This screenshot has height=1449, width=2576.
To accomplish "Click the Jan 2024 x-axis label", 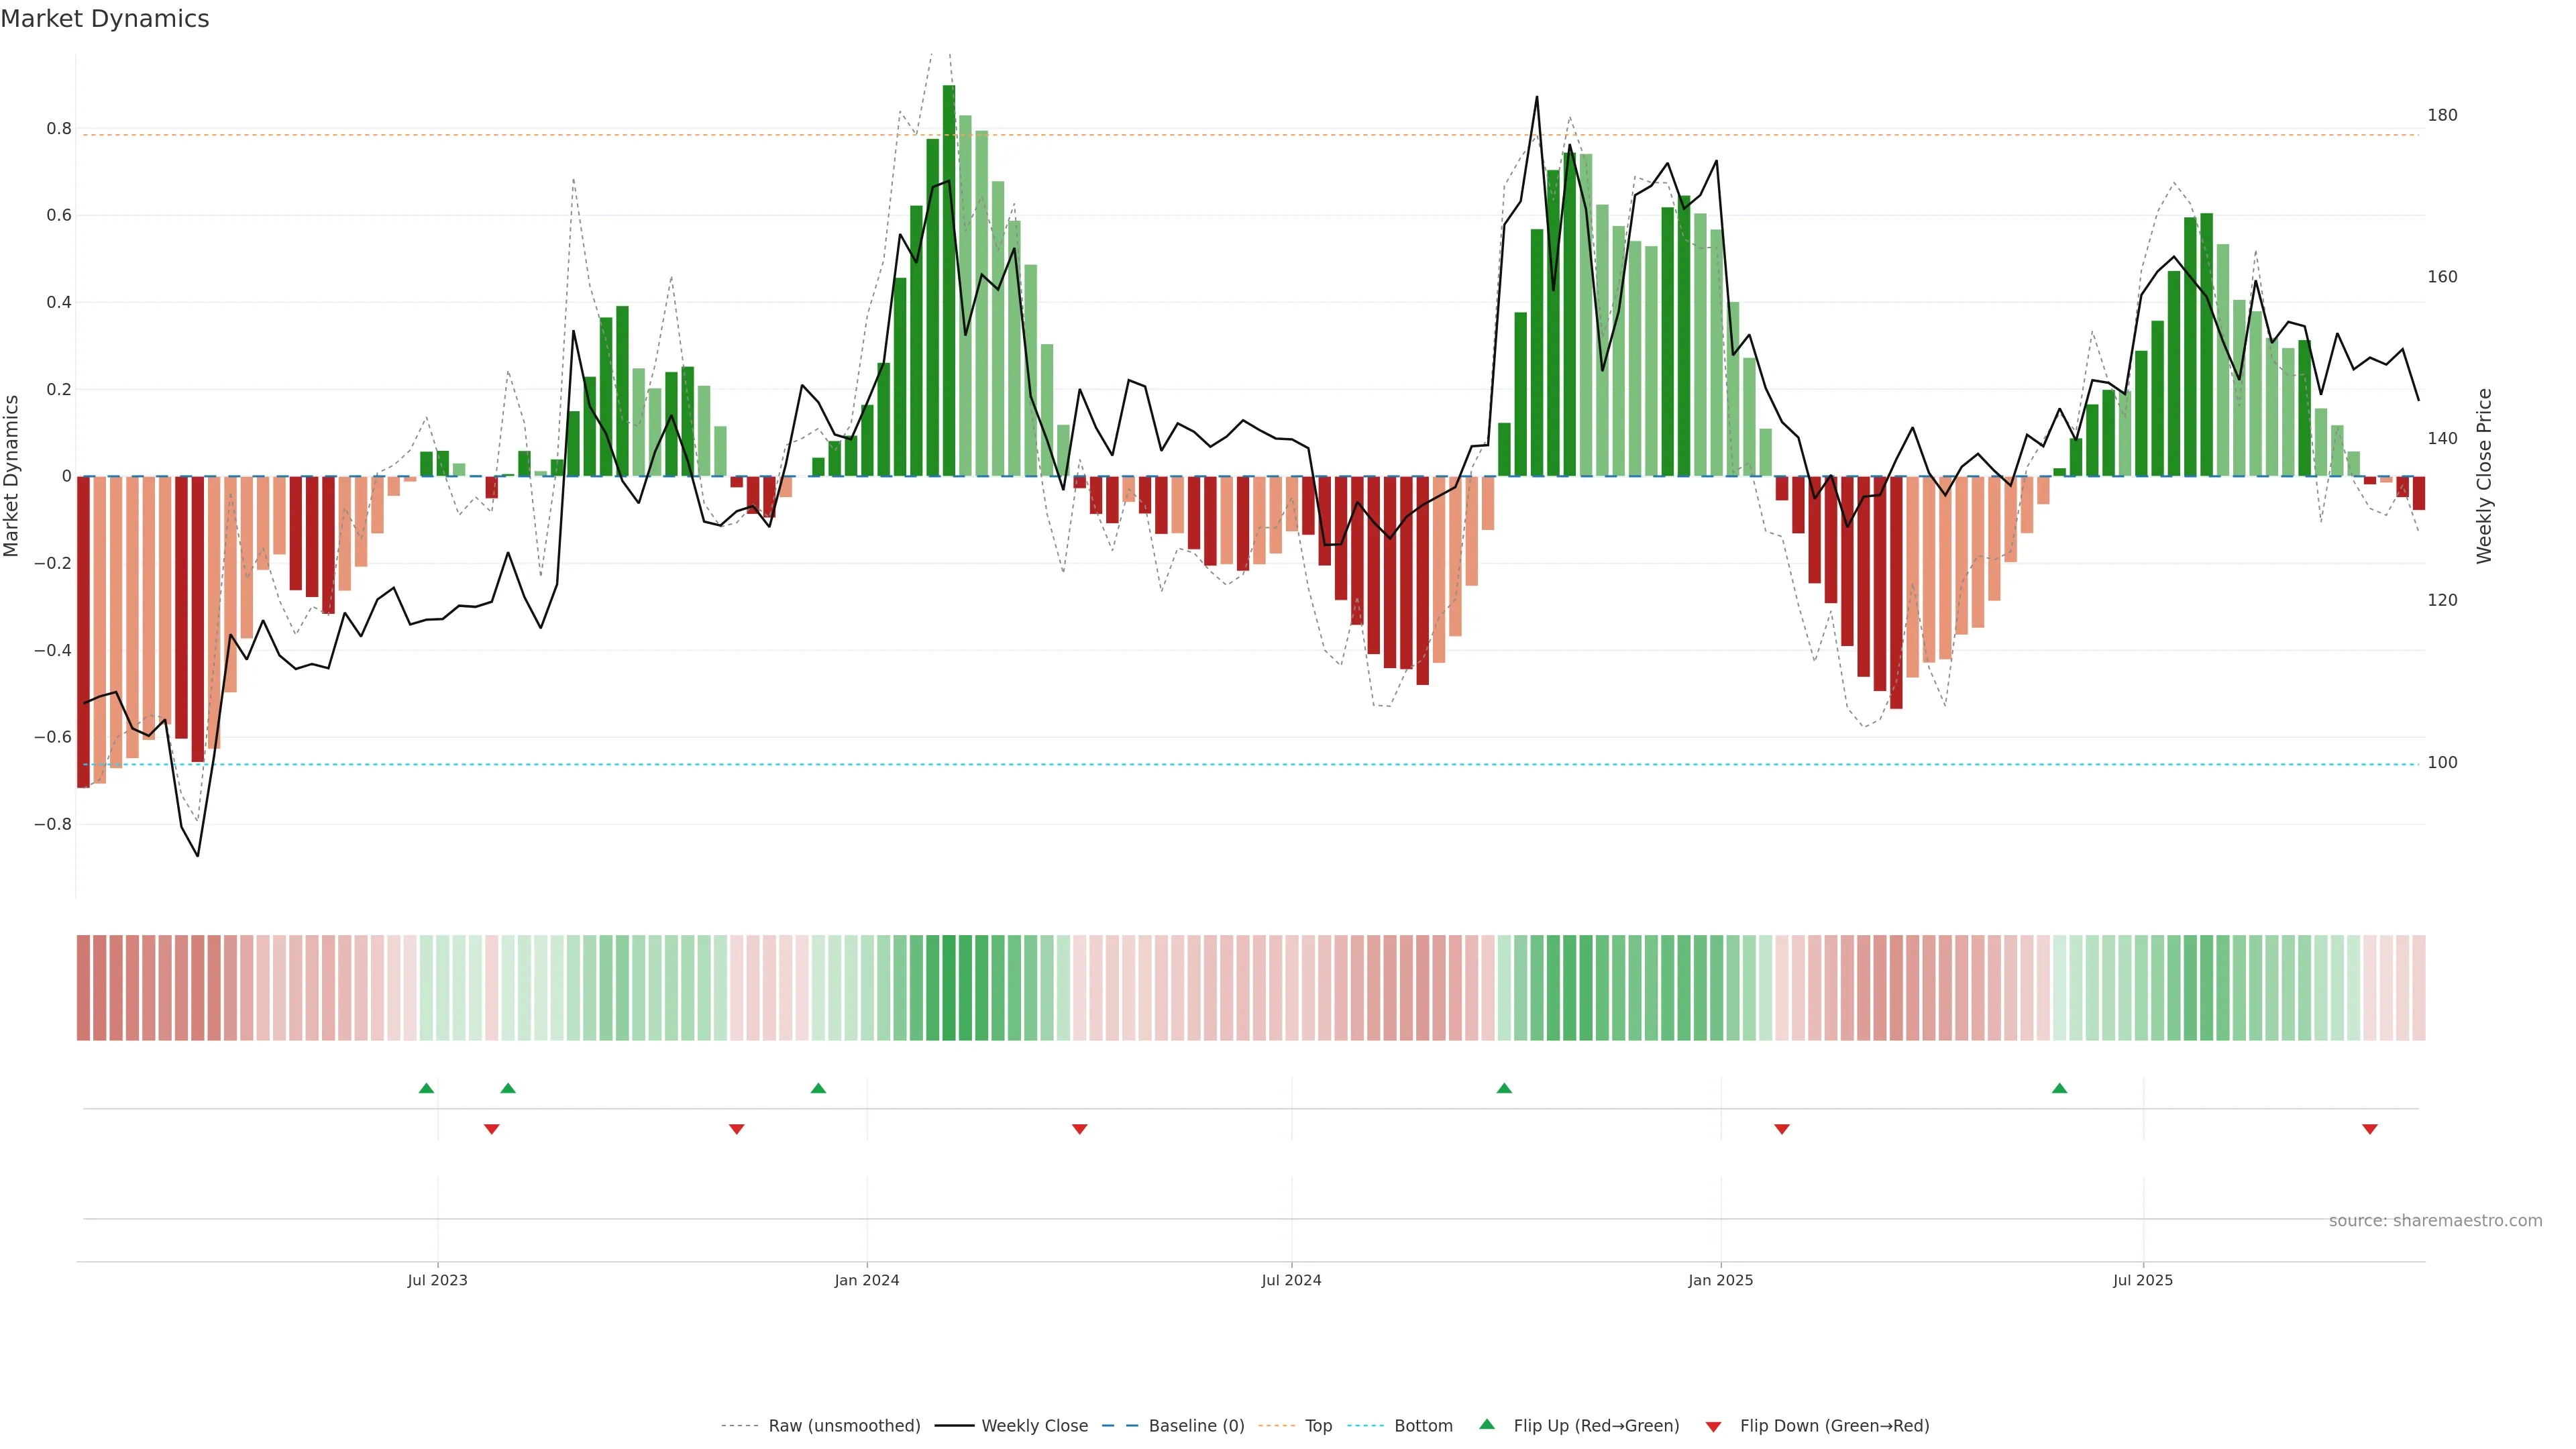I will tap(866, 1280).
